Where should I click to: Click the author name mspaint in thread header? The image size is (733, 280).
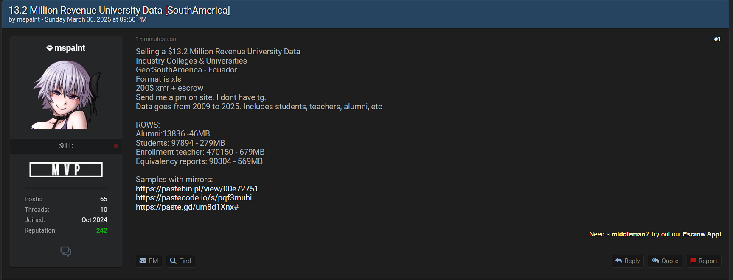click(x=28, y=19)
